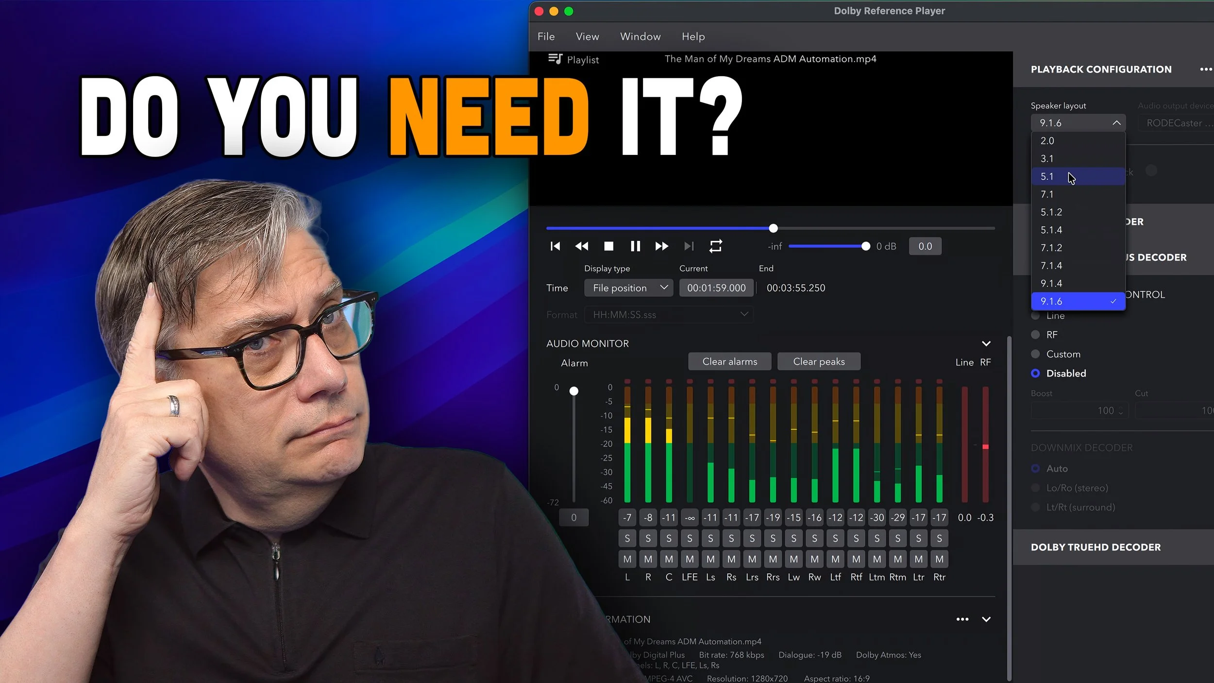The width and height of the screenshot is (1214, 683).
Task: Select the Disabled dynamic range option
Action: point(1035,374)
